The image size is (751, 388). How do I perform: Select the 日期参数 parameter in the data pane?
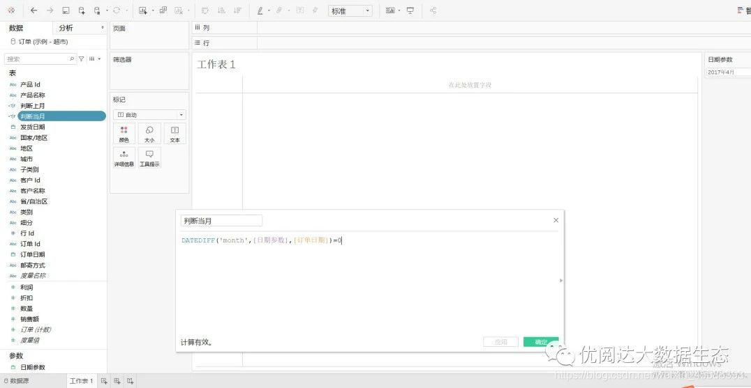(x=33, y=367)
